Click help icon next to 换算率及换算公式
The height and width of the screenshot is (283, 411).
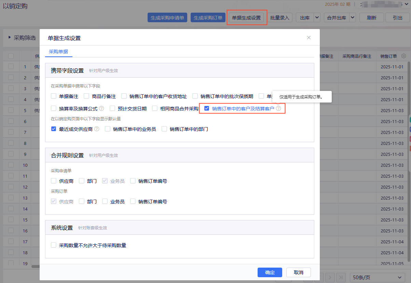coord(101,109)
